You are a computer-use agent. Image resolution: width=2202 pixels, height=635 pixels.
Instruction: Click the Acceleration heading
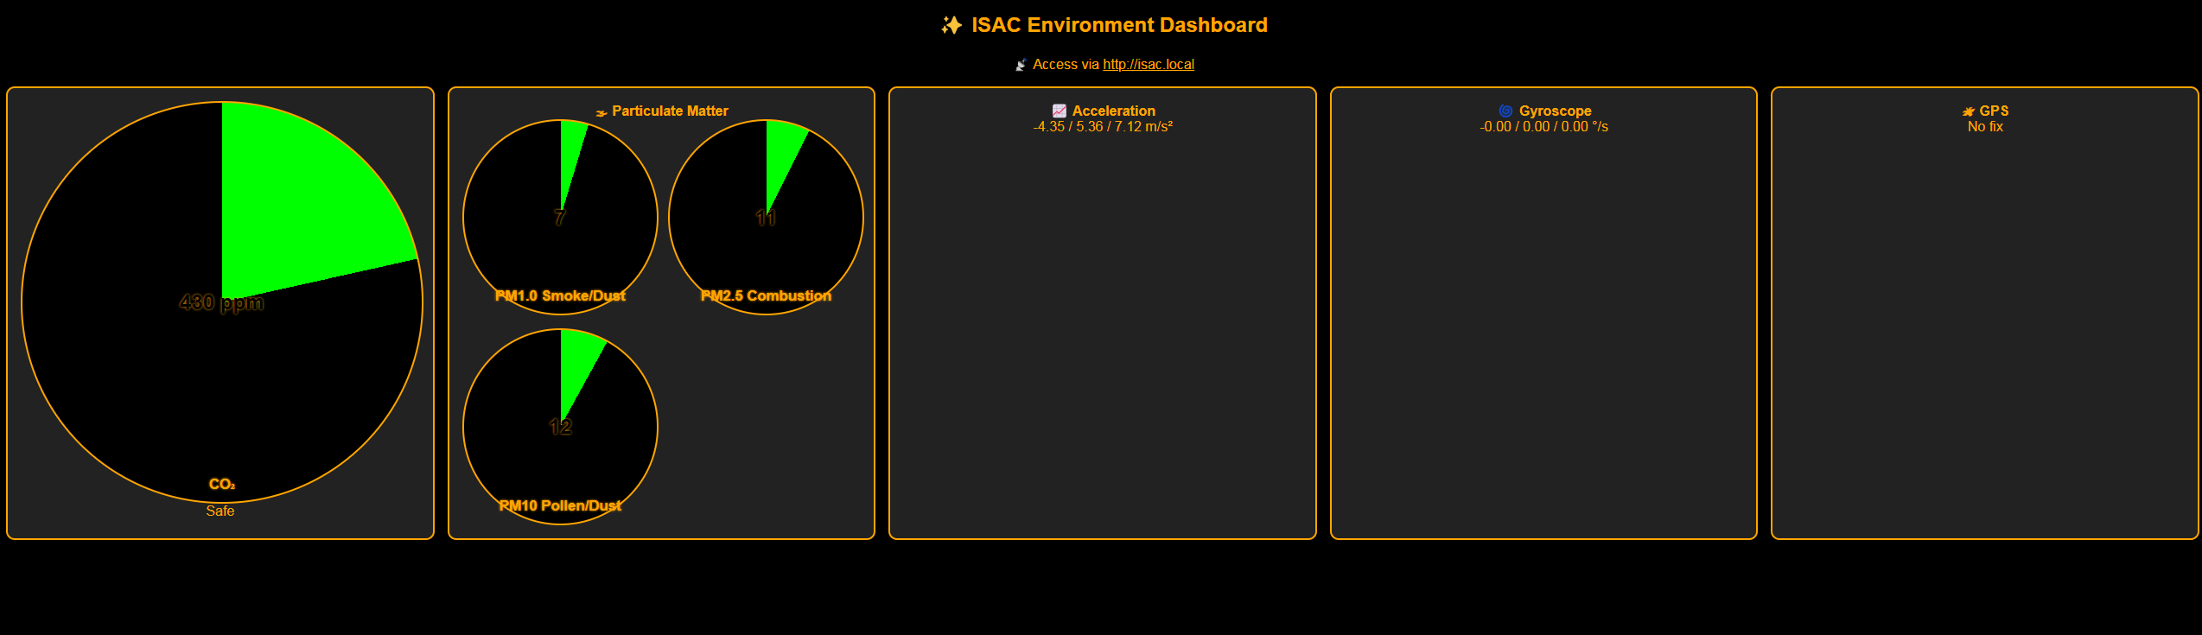1113,111
